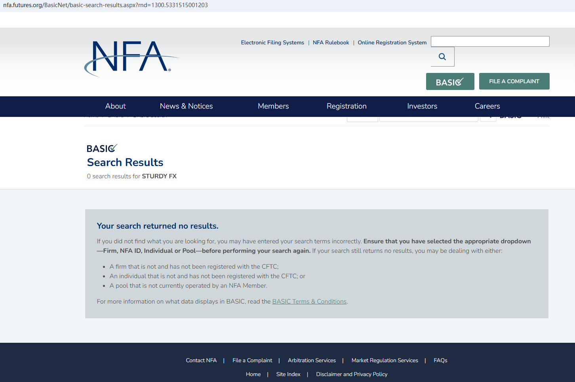Viewport: 575px width, 382px height.
Task: Click 'A firm that is not' bullet text
Action: tap(194, 267)
